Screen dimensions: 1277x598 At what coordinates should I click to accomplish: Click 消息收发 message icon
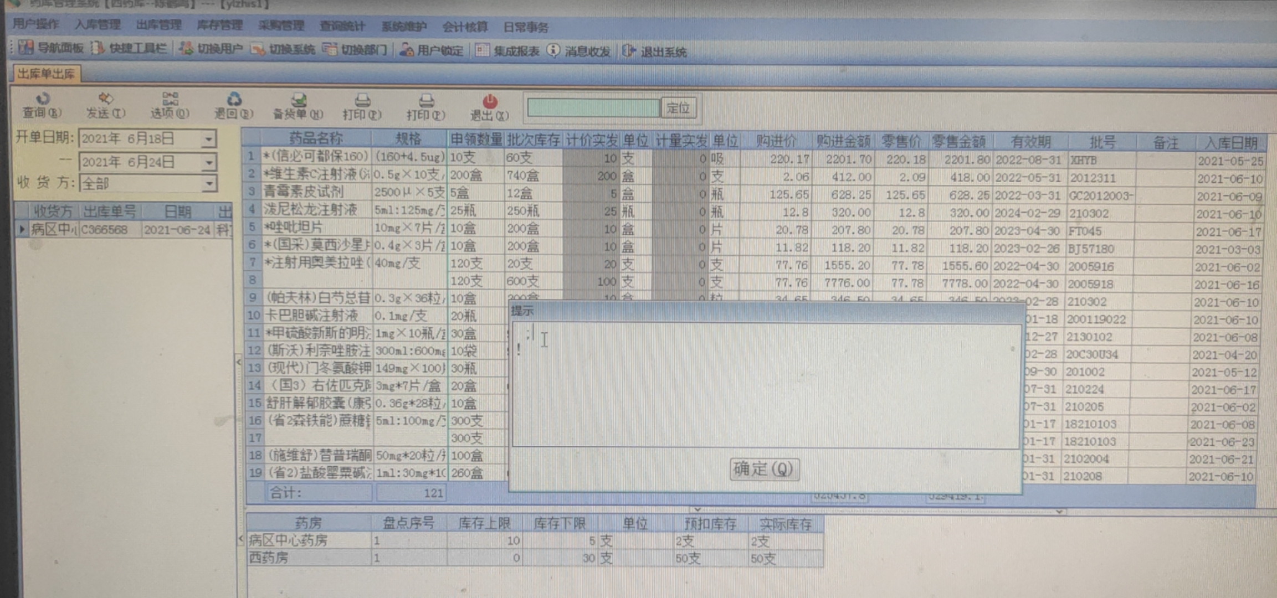tap(553, 51)
